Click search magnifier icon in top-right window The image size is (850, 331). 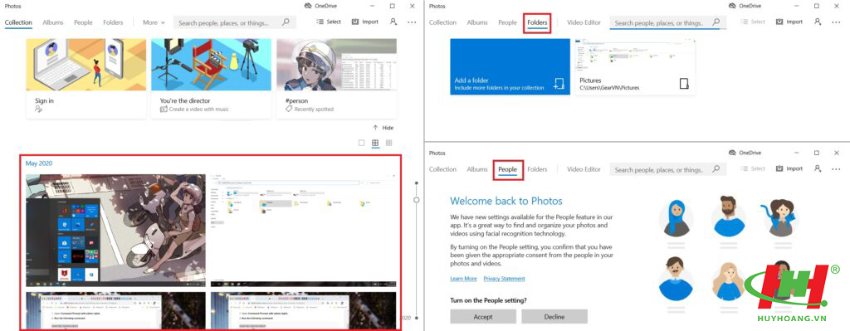tap(716, 22)
